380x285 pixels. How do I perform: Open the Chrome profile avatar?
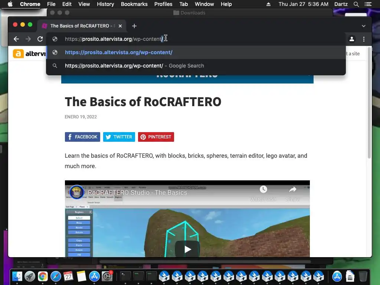point(352,39)
